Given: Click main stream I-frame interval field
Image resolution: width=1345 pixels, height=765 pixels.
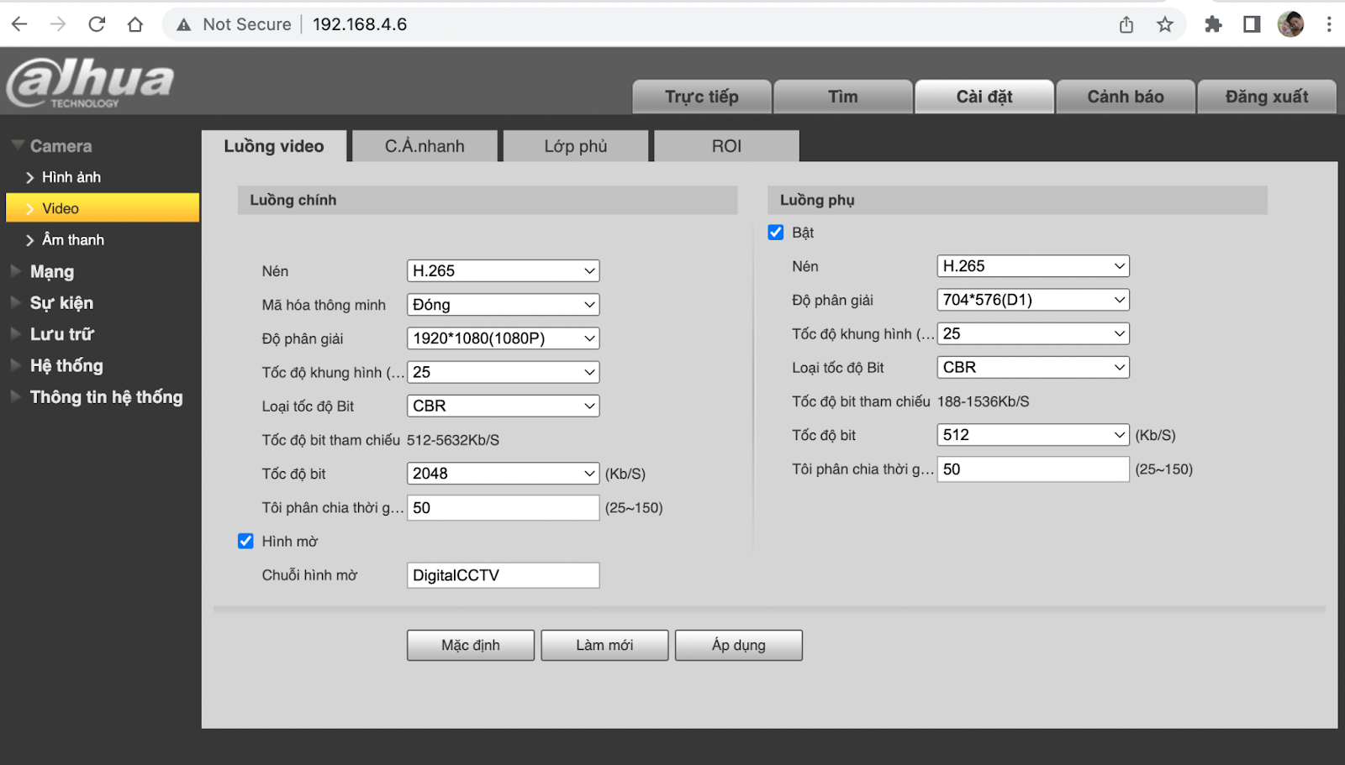Looking at the screenshot, I should click(503, 508).
